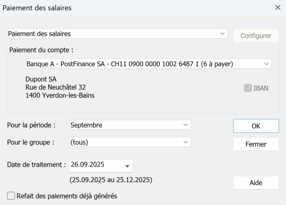Open help with the Aide button

[x=256, y=183]
